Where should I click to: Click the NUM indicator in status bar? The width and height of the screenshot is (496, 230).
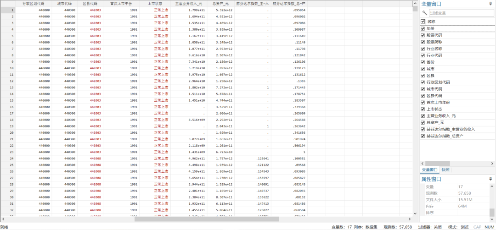click(489, 227)
